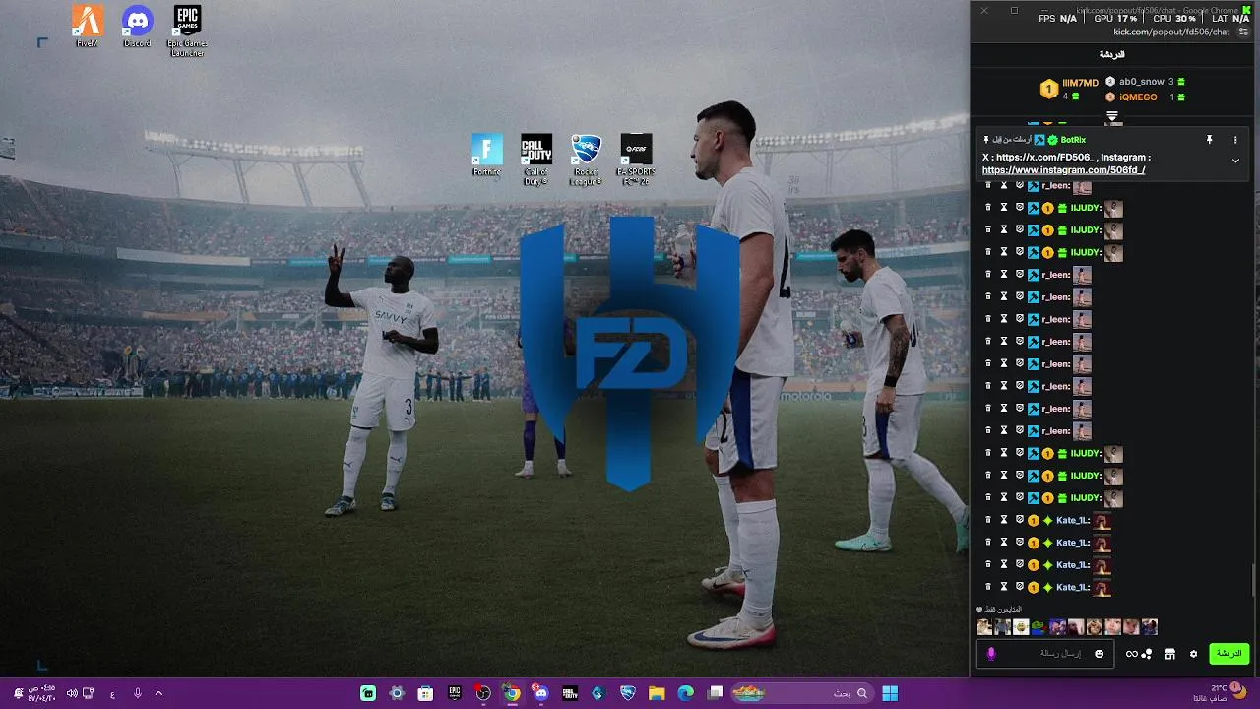The image size is (1260, 709).
Task: Open volume control in system tray
Action: click(71, 693)
